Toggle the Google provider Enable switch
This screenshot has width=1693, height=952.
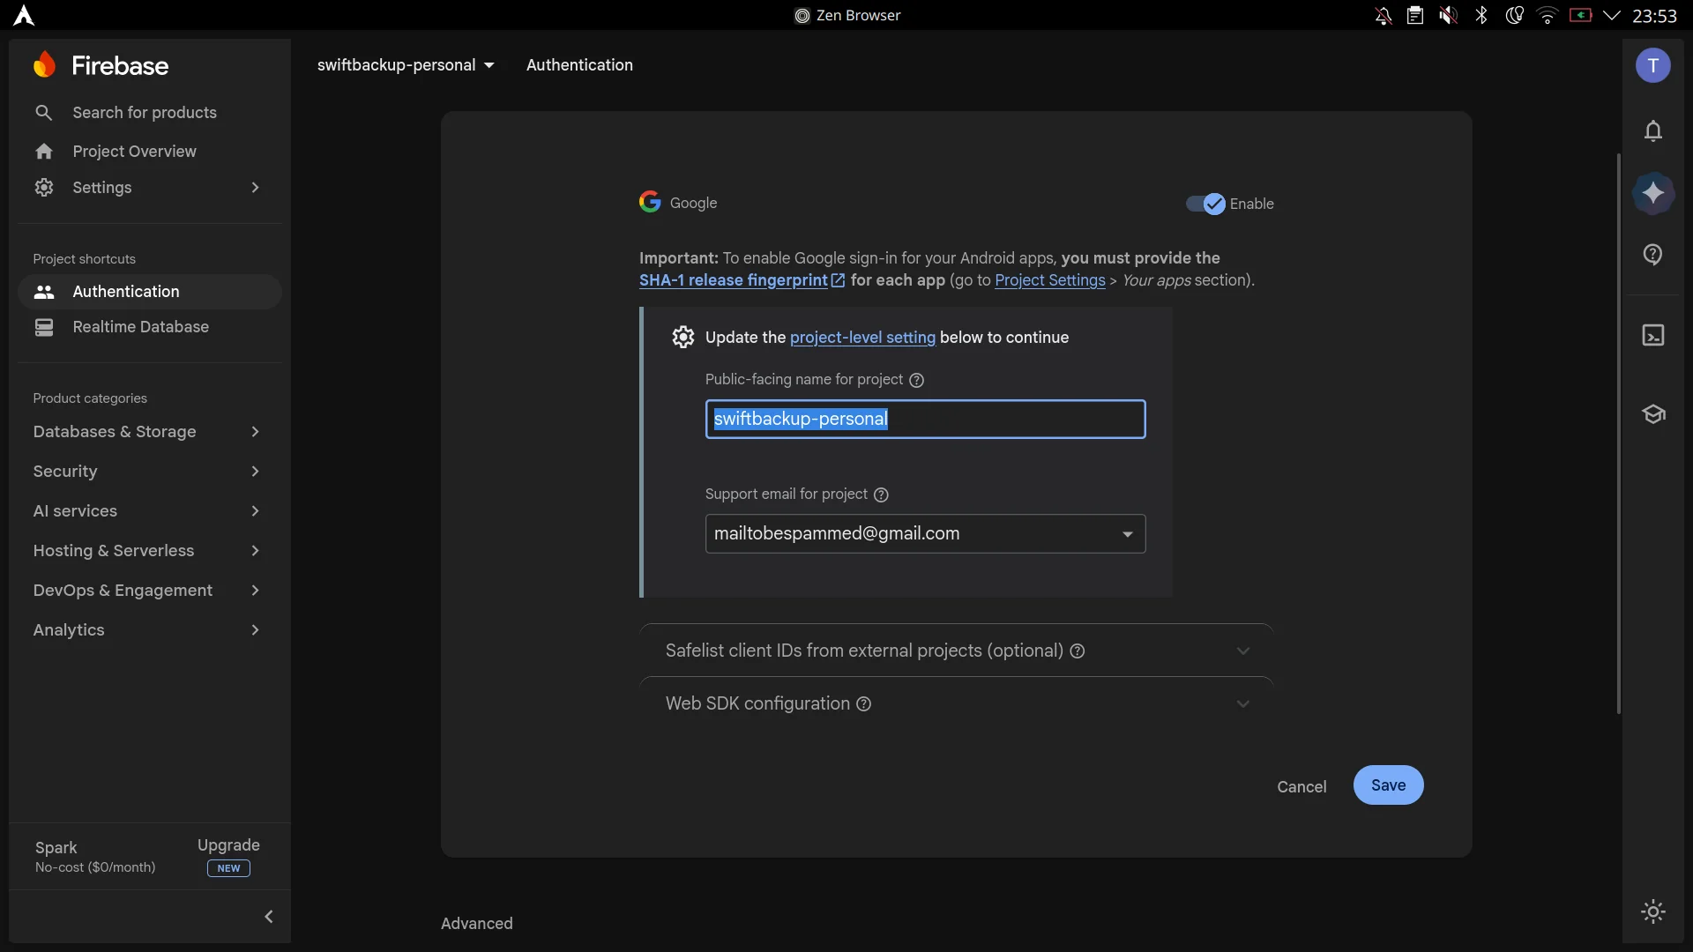1205,204
